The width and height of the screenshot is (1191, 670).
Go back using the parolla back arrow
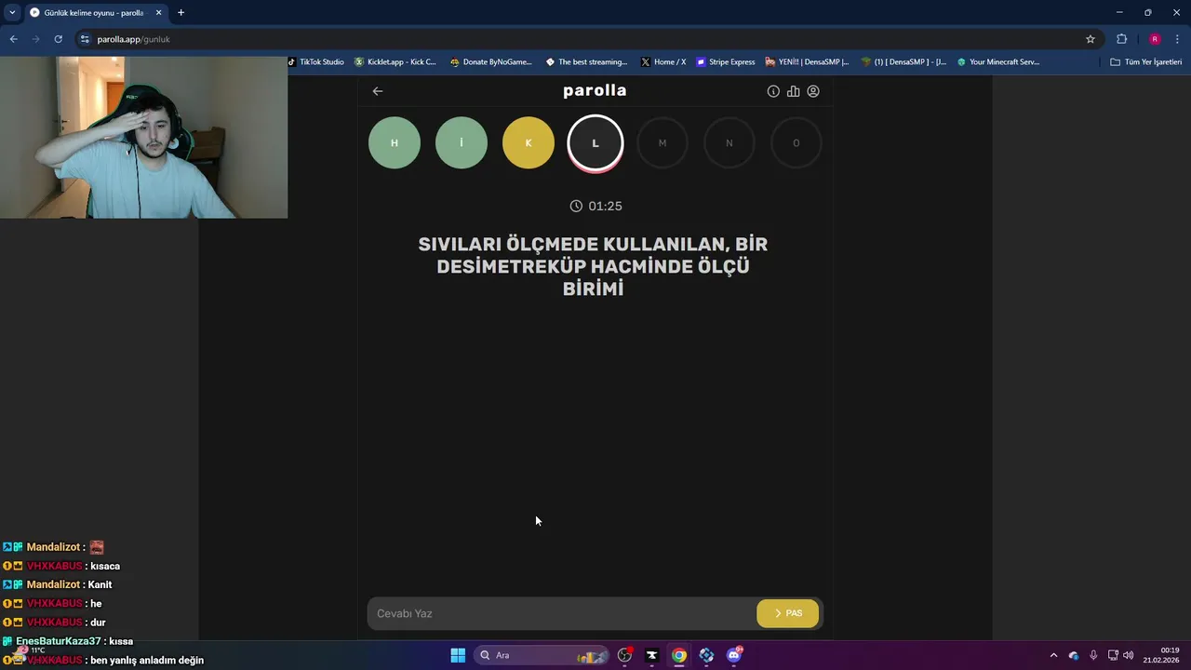pyautogui.click(x=377, y=91)
